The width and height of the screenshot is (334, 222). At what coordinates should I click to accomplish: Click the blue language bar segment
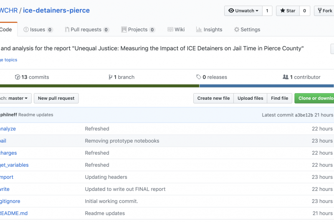click(x=266, y=86)
